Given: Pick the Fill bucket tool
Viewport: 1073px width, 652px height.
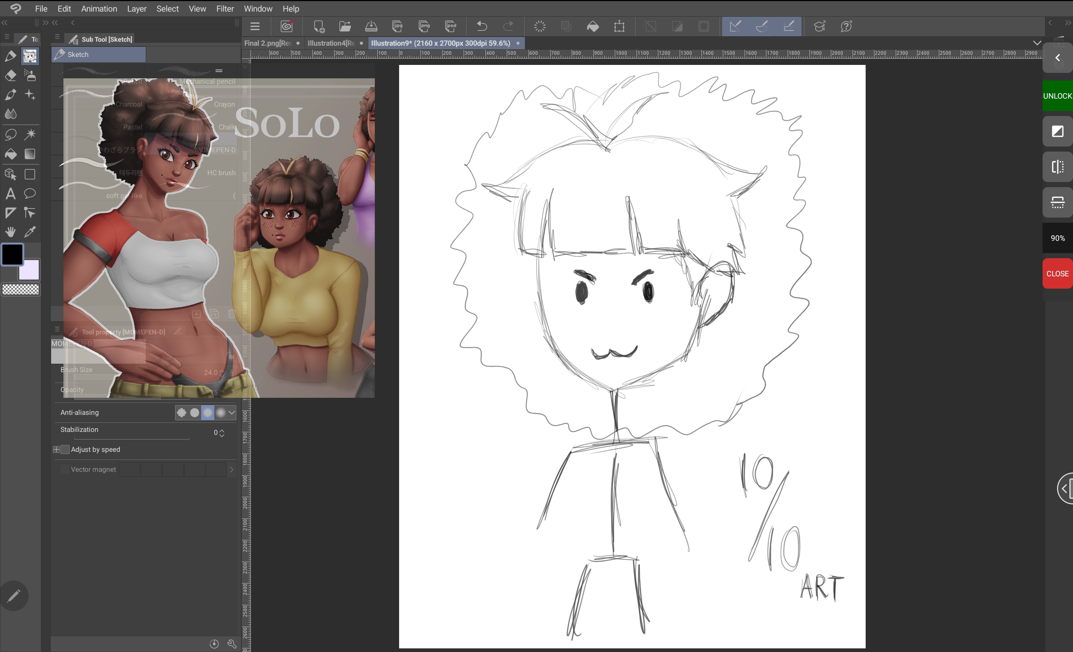Looking at the screenshot, I should [x=11, y=154].
